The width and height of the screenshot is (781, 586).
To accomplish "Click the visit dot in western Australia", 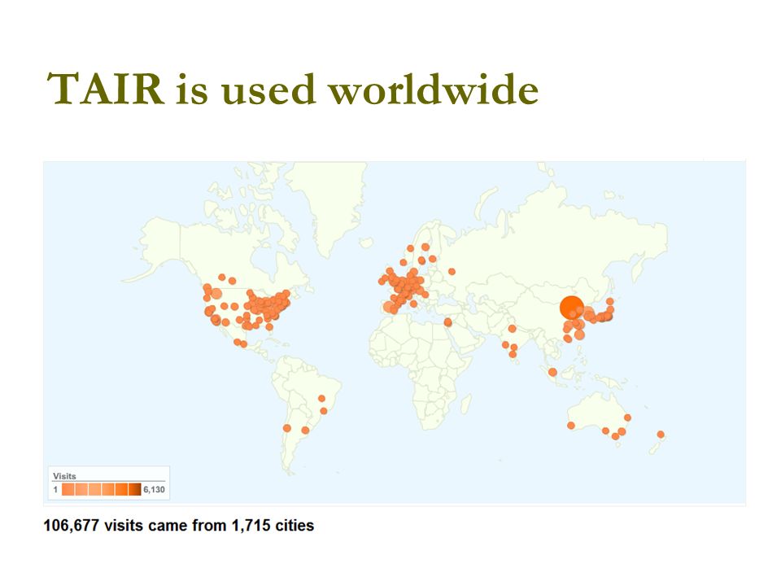I will click(571, 426).
